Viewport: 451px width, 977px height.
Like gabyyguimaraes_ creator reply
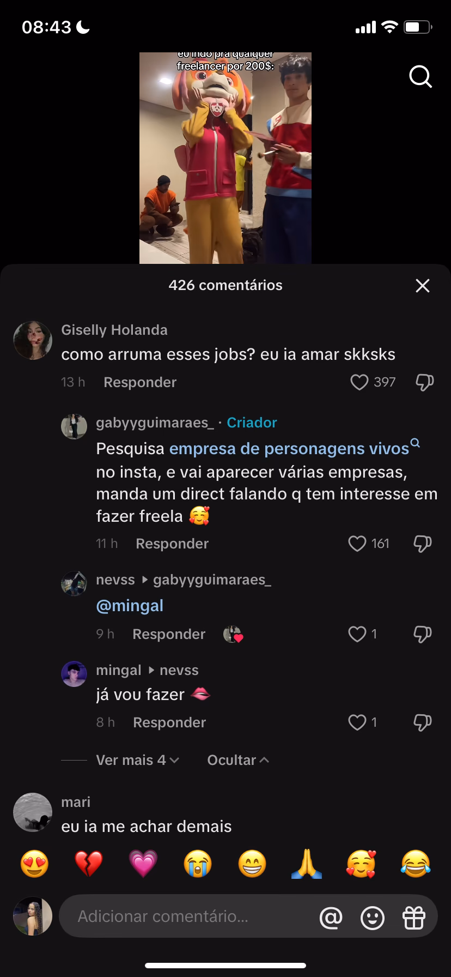[357, 544]
